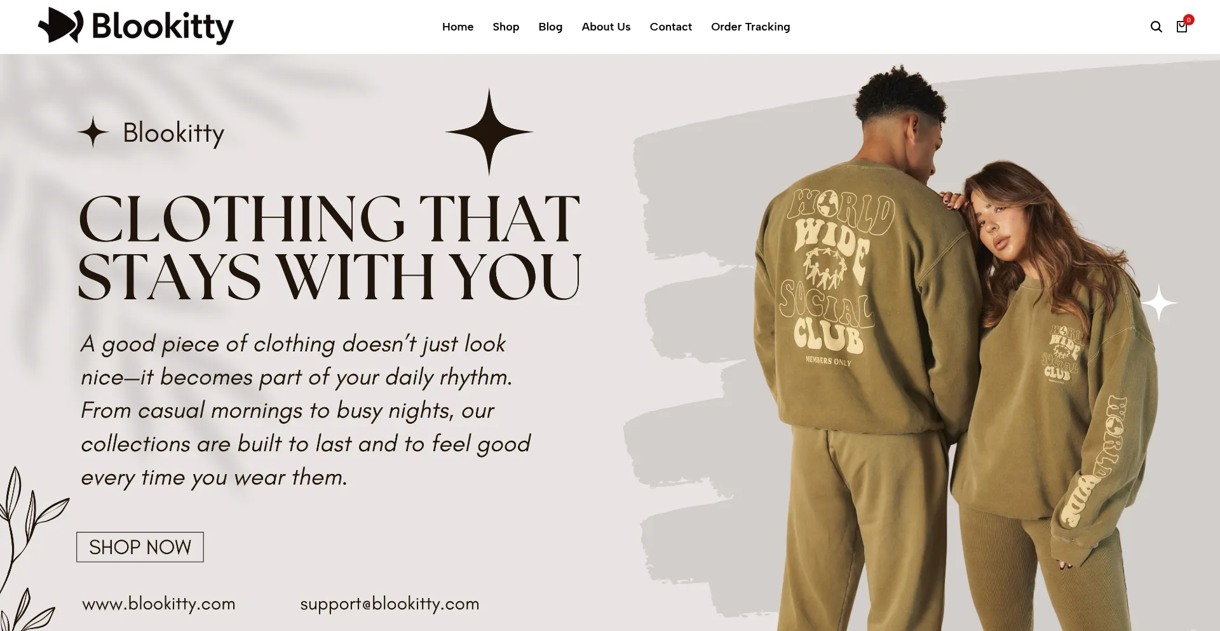Go to the Home menu item
The width and height of the screenshot is (1220, 631).
pyautogui.click(x=457, y=27)
